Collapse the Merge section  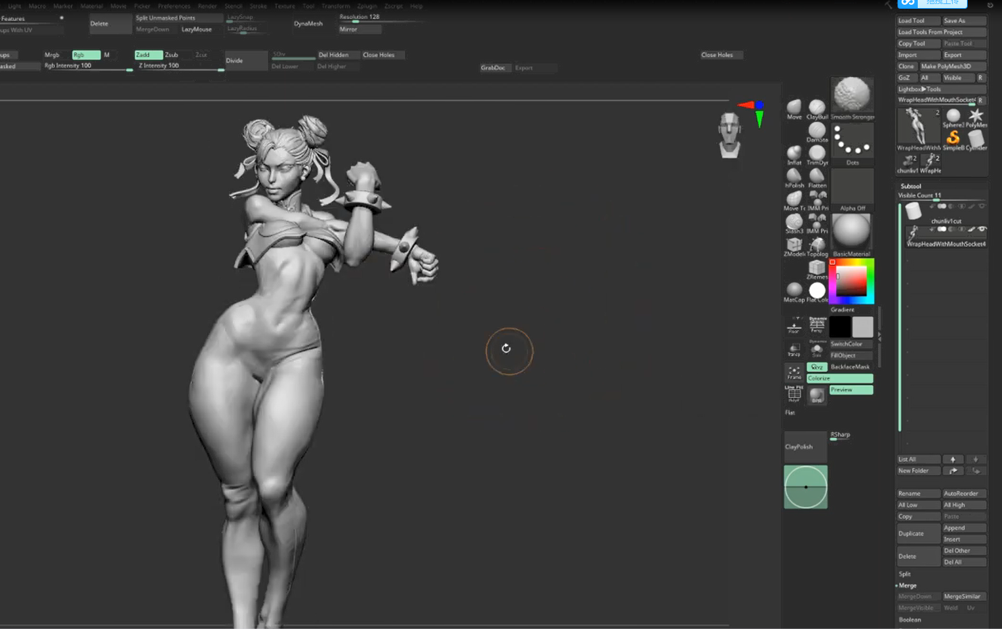(x=907, y=586)
